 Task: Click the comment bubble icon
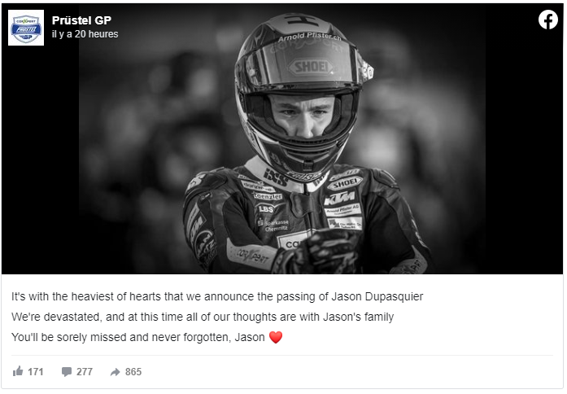(x=67, y=371)
